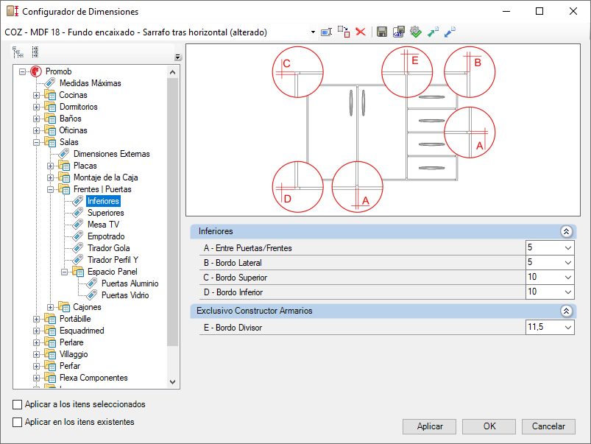Close the Configurador de Dimensiones window

point(573,11)
